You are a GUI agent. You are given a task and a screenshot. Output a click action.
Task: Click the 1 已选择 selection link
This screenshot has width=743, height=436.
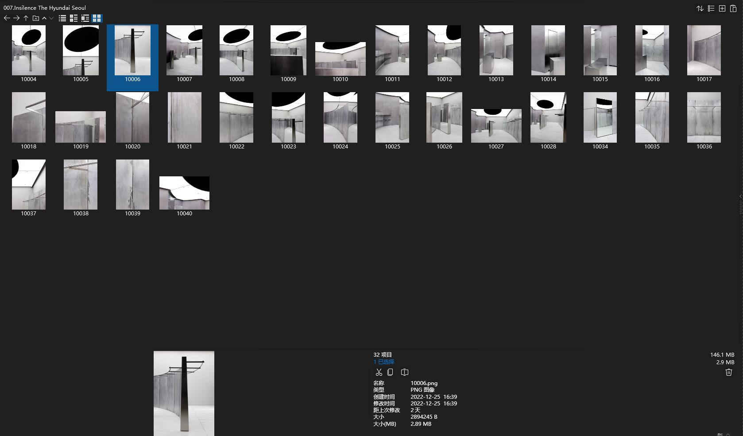pos(383,362)
